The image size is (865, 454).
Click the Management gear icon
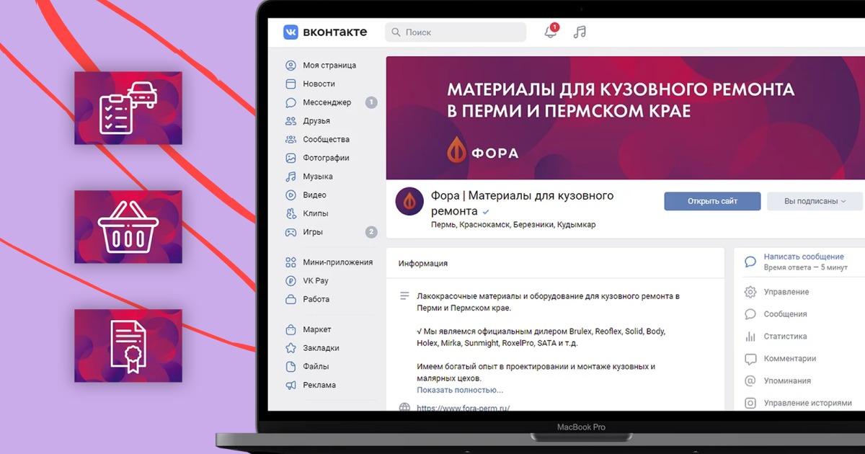pyautogui.click(x=750, y=292)
